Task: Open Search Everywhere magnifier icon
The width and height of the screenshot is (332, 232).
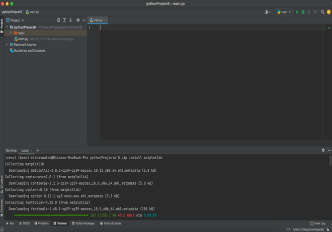Action: [323, 12]
